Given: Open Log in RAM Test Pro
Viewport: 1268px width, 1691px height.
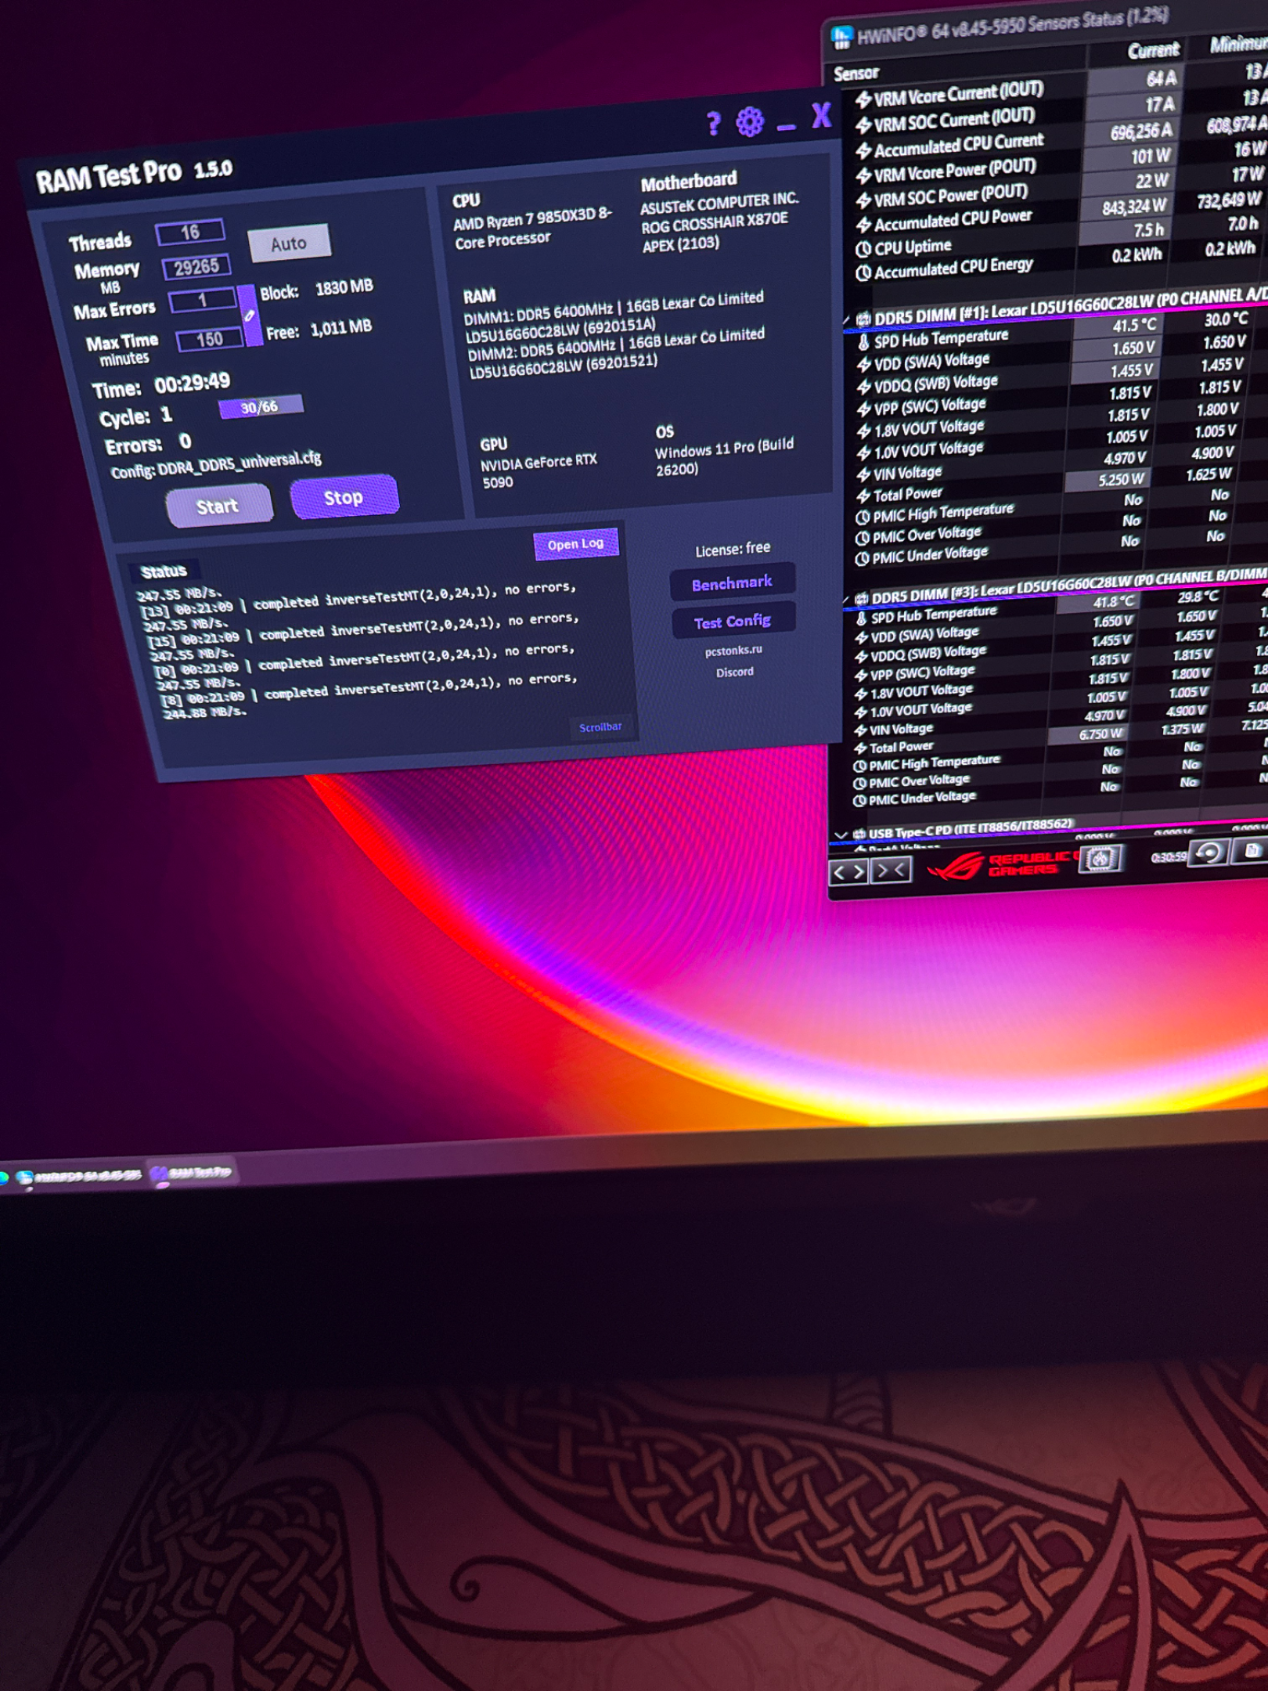Looking at the screenshot, I should coord(576,544).
